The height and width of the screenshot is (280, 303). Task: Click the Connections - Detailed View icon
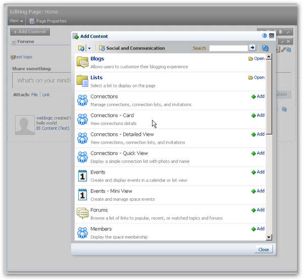click(x=82, y=138)
